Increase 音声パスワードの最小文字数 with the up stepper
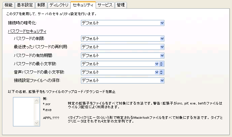Viewport: 232px width, 137px height. point(161,71)
